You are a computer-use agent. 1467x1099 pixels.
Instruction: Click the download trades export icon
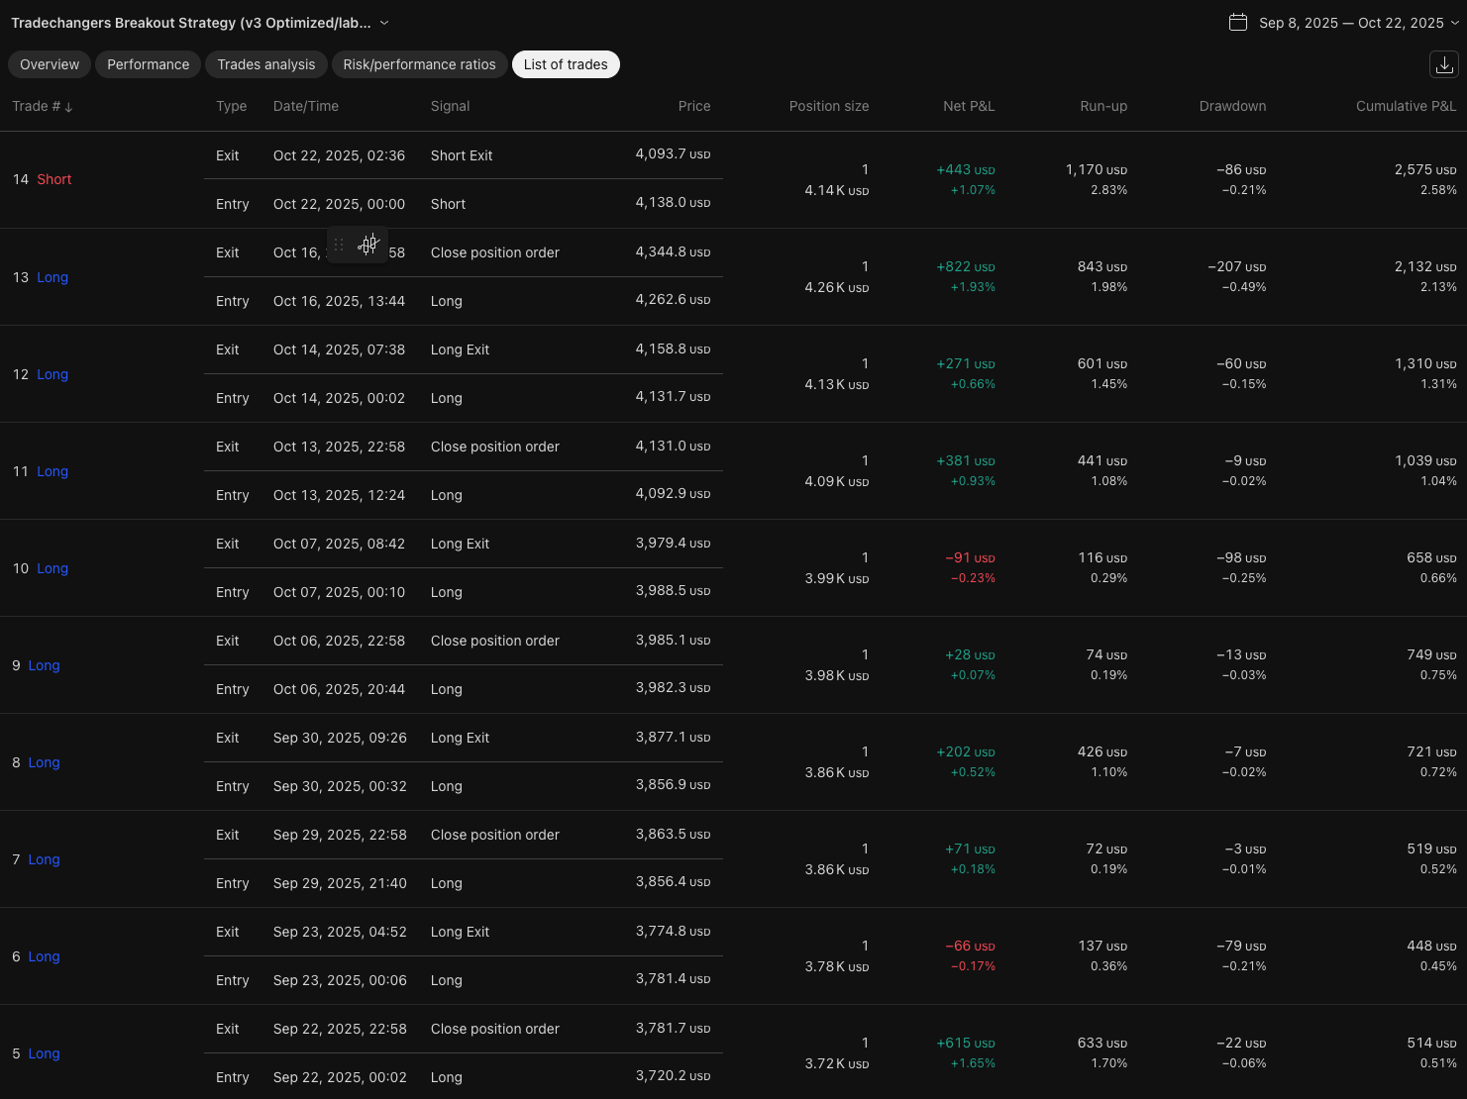click(1444, 65)
